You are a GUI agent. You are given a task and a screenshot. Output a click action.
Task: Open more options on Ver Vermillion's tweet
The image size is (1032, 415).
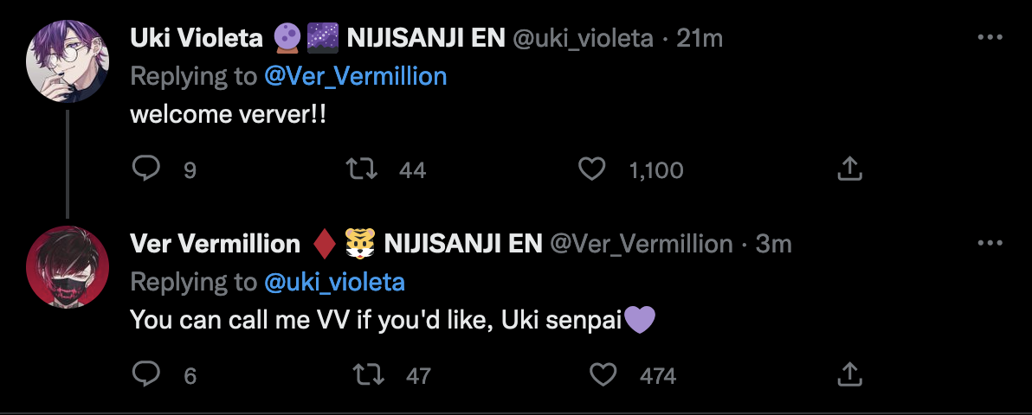(990, 244)
